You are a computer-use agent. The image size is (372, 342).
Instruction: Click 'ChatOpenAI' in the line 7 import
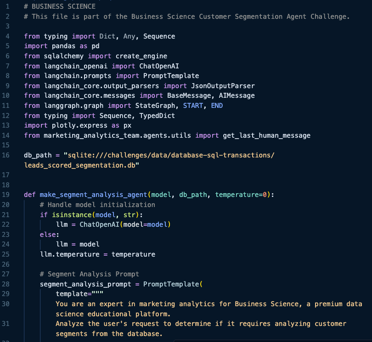click(x=159, y=66)
